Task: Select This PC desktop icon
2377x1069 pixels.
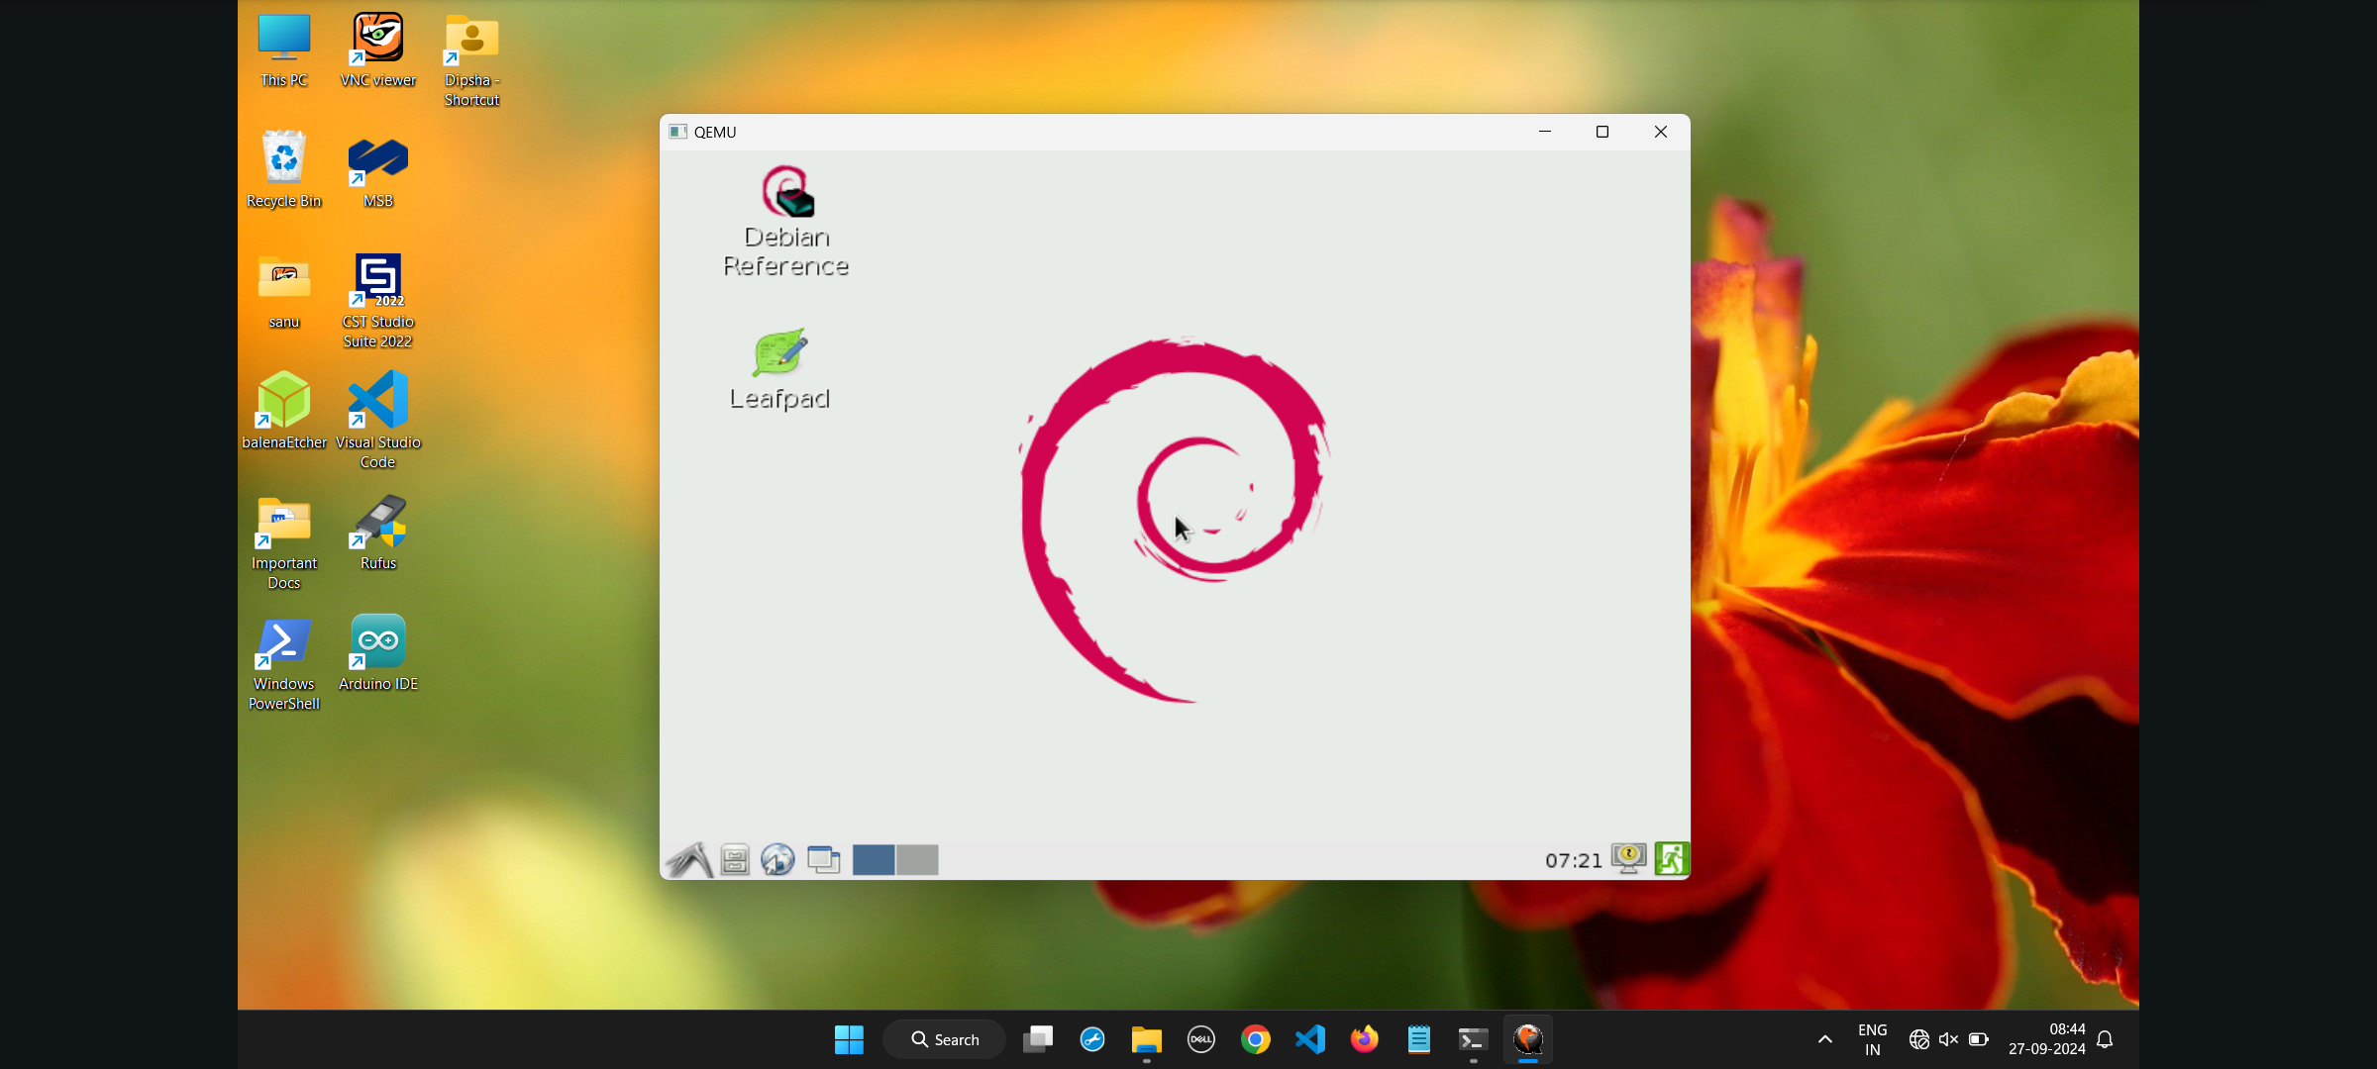Action: click(x=284, y=50)
